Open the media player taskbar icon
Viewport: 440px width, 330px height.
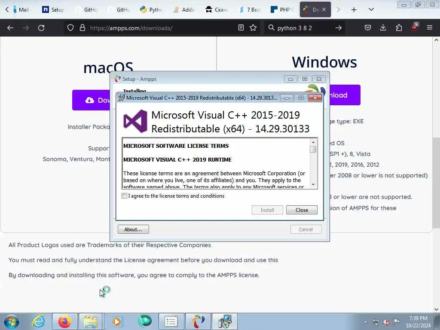(x=117, y=321)
